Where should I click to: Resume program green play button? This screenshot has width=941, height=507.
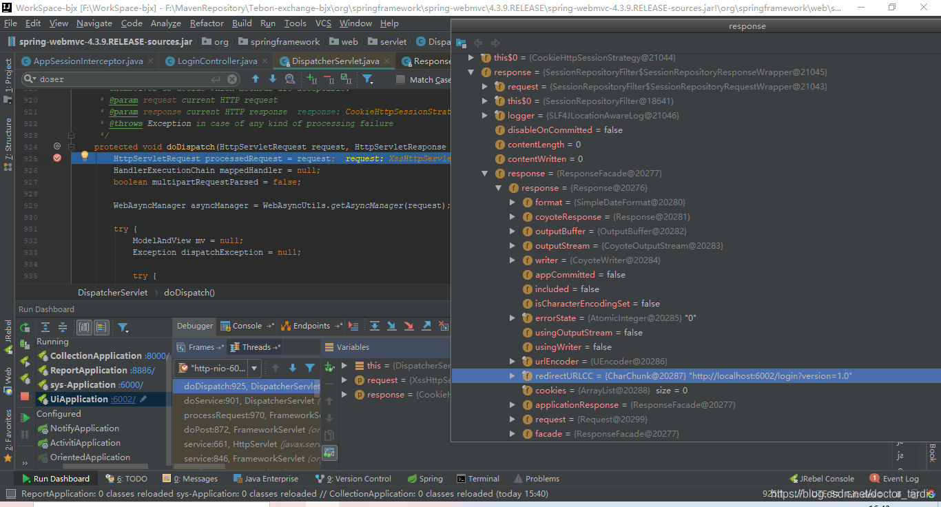tap(25, 417)
